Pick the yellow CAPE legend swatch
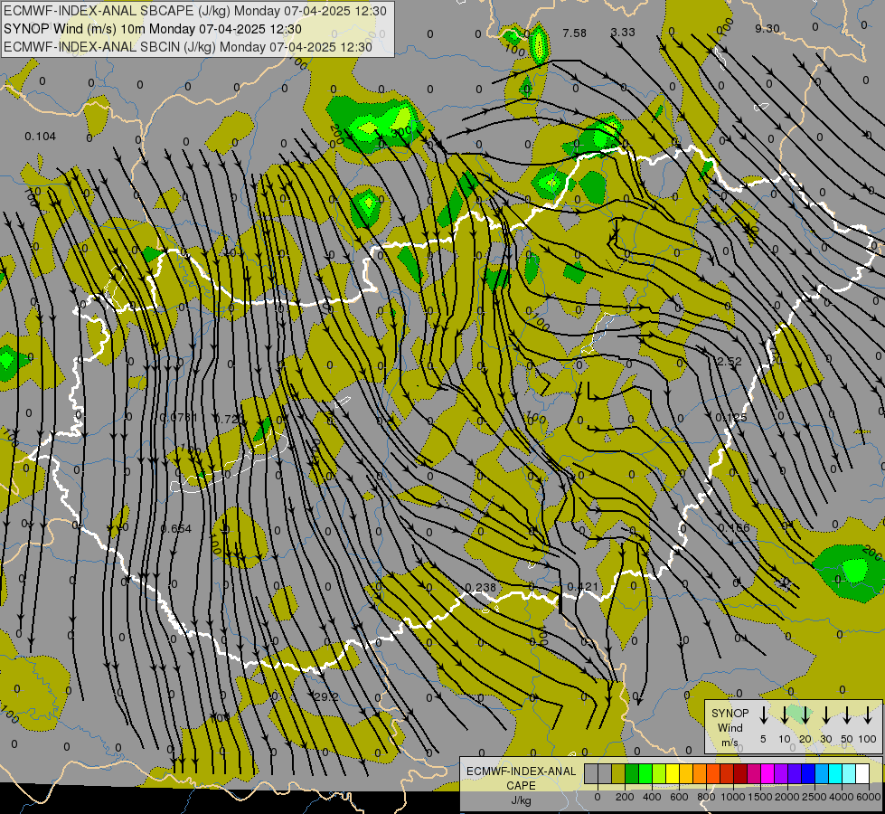885x814 pixels. (x=673, y=773)
